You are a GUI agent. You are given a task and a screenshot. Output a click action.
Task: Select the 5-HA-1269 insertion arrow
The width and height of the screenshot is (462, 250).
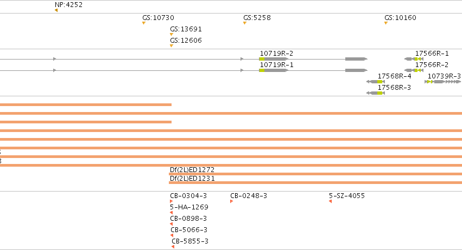171,213
